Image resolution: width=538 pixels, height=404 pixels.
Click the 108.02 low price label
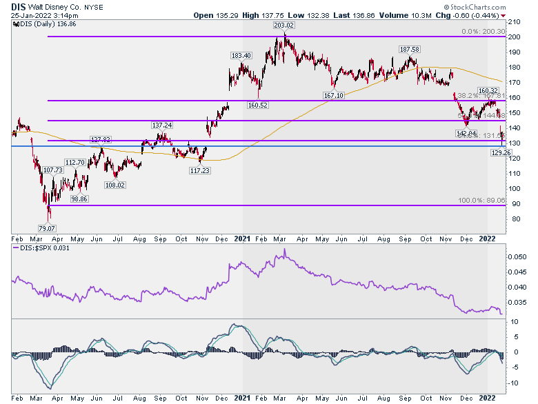pos(115,185)
